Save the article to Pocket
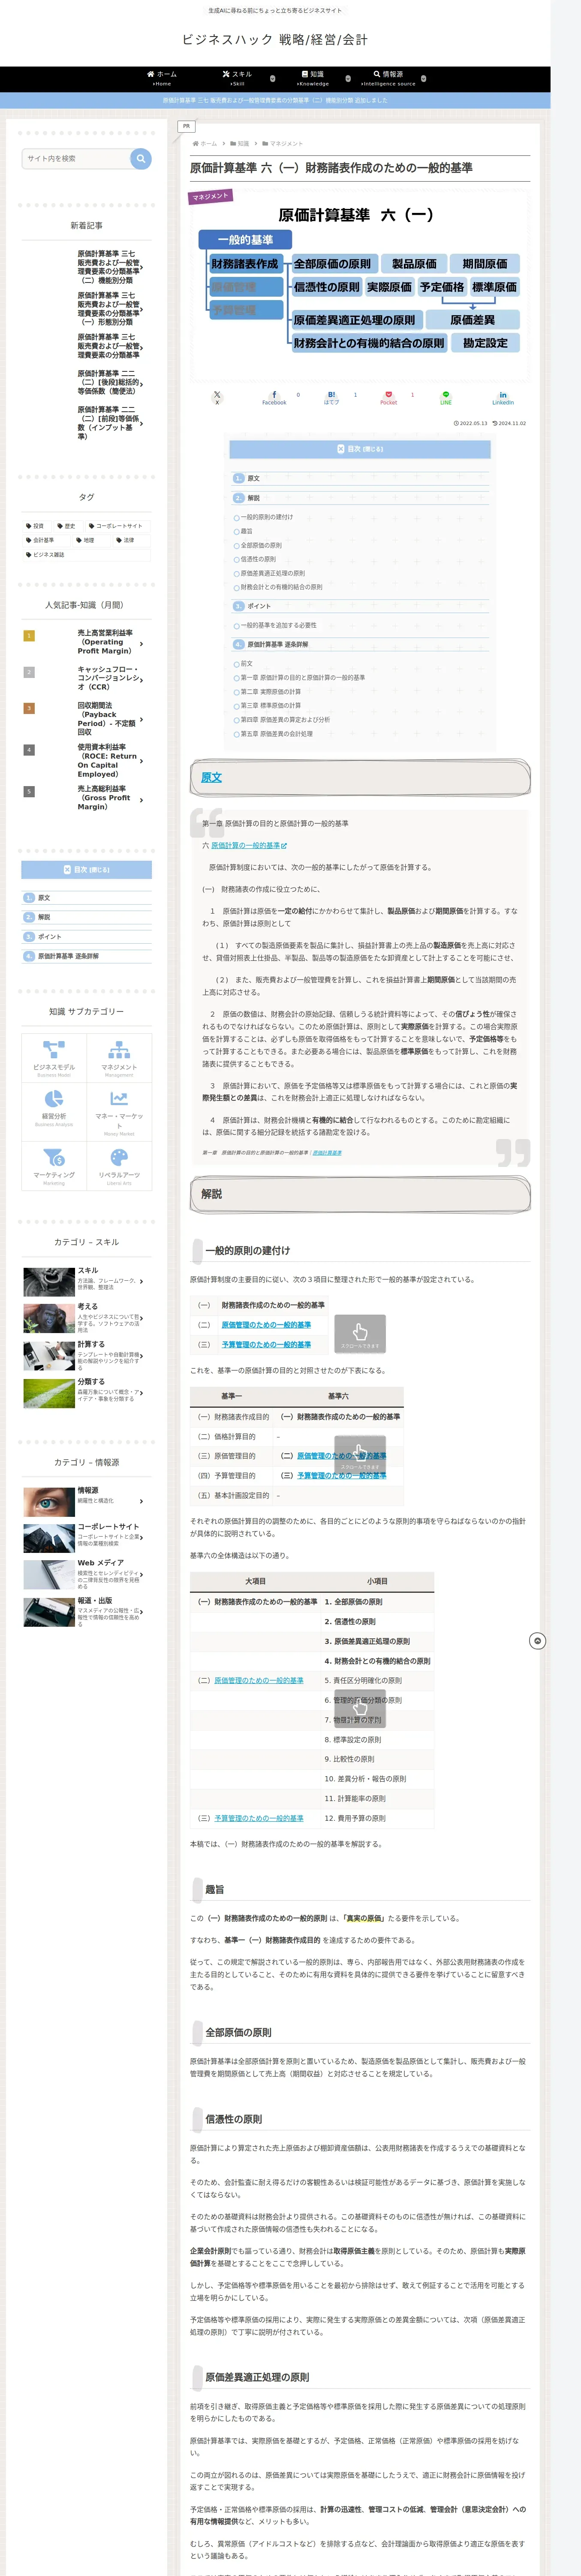Viewport: 581px width, 2576px height. coord(388,397)
